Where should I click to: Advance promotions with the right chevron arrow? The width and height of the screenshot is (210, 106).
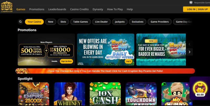[189, 52]
